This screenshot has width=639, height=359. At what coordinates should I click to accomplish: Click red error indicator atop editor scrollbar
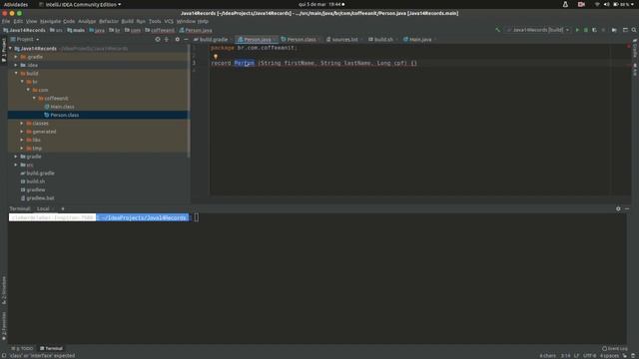628,47
